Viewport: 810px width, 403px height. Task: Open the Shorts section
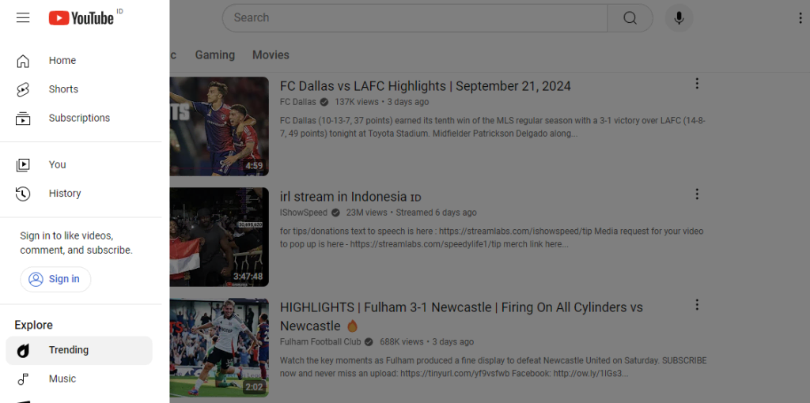click(63, 89)
